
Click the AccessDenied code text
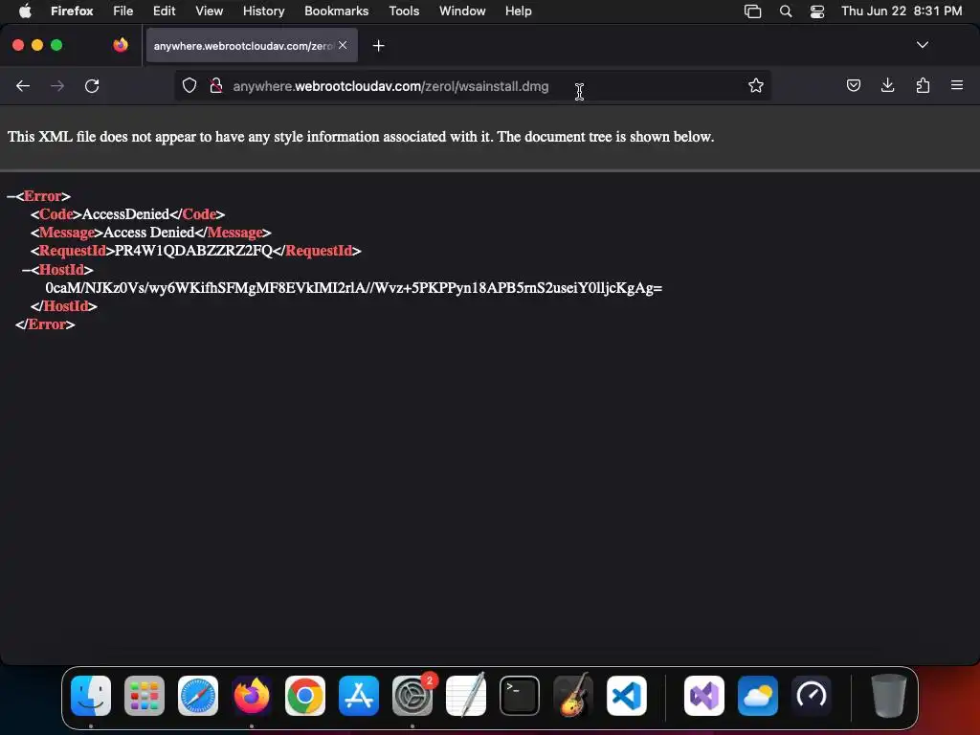pos(125,214)
